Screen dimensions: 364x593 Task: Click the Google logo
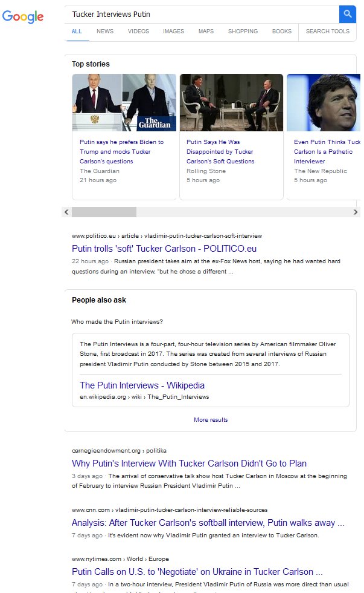pos(23,17)
